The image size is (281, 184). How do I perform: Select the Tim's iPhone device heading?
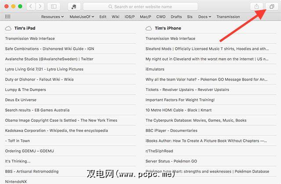pyautogui.click(x=168, y=28)
